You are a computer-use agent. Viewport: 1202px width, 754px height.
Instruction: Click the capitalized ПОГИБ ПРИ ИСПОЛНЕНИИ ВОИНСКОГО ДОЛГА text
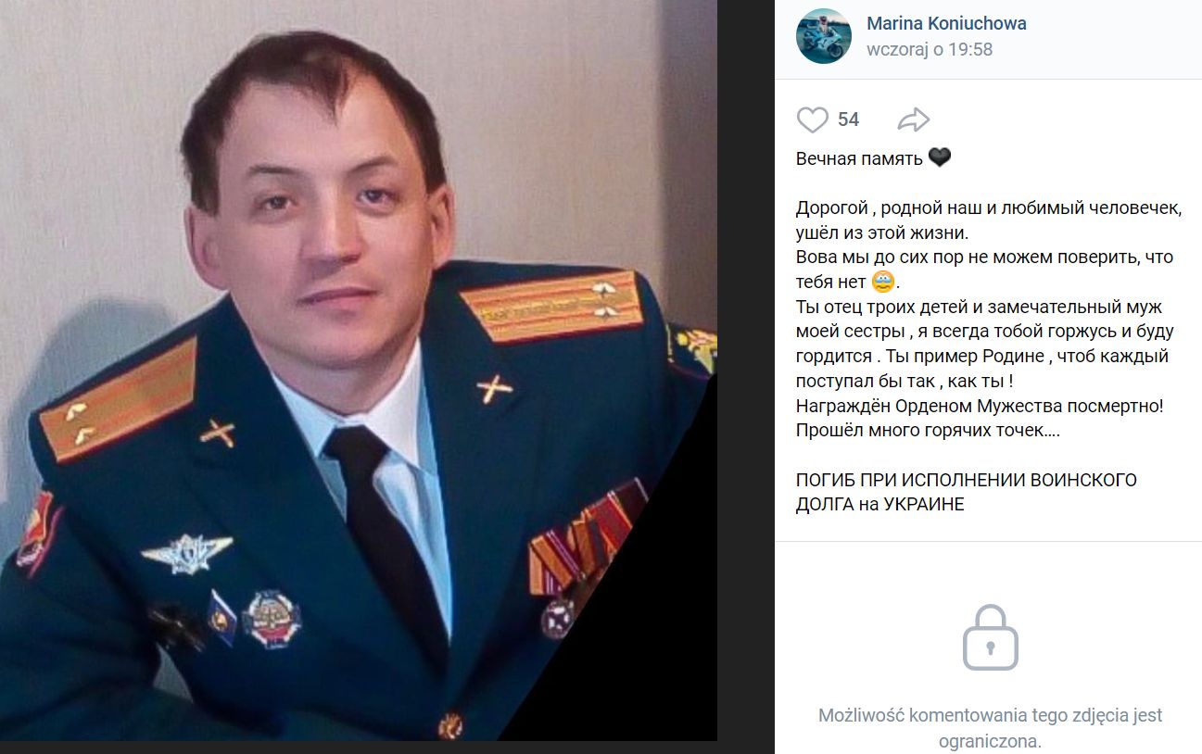click(x=967, y=492)
